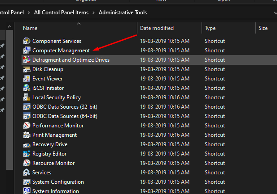Expand chevron after Control Panel breadcrumb
The height and width of the screenshot is (194, 277).
pyautogui.click(x=29, y=13)
